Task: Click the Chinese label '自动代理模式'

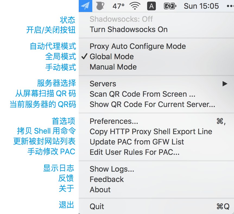Action: (53, 46)
